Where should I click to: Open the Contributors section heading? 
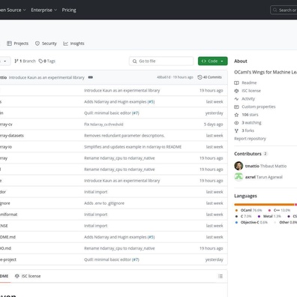point(247,154)
